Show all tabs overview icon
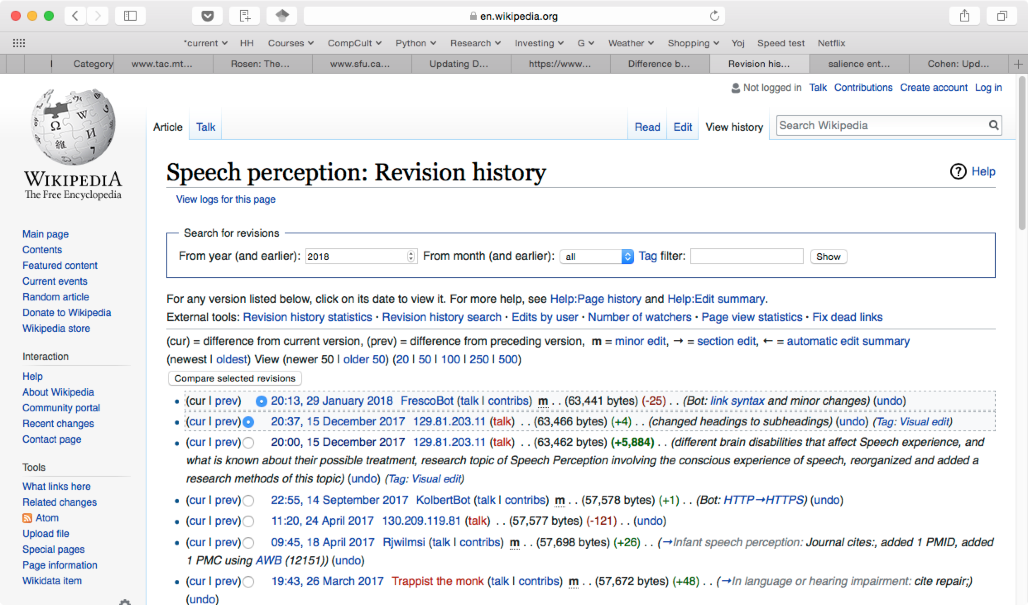This screenshot has width=1028, height=605. (x=1002, y=16)
